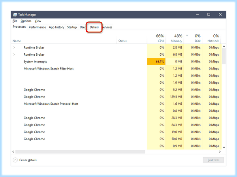237x177 pixels.
Task: Click the Task Manager title bar icon
Action: tap(15, 15)
